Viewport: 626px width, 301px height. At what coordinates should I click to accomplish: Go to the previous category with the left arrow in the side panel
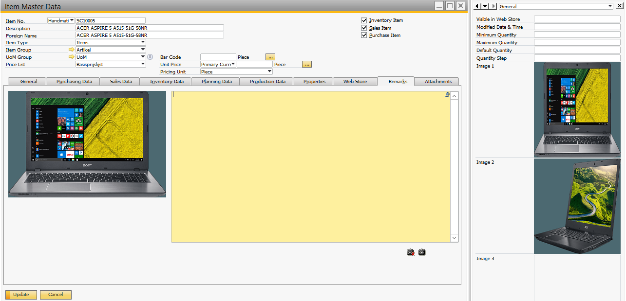click(x=476, y=6)
